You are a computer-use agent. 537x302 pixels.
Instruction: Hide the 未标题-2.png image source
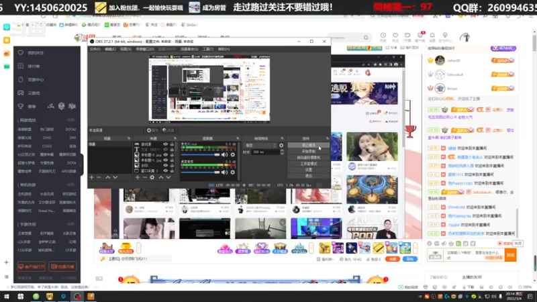[x=165, y=155]
